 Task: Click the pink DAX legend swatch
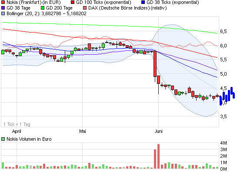coord(85,8)
